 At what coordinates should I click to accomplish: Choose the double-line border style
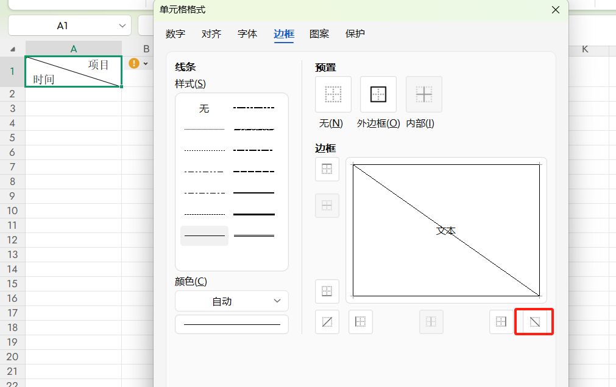pos(254,235)
